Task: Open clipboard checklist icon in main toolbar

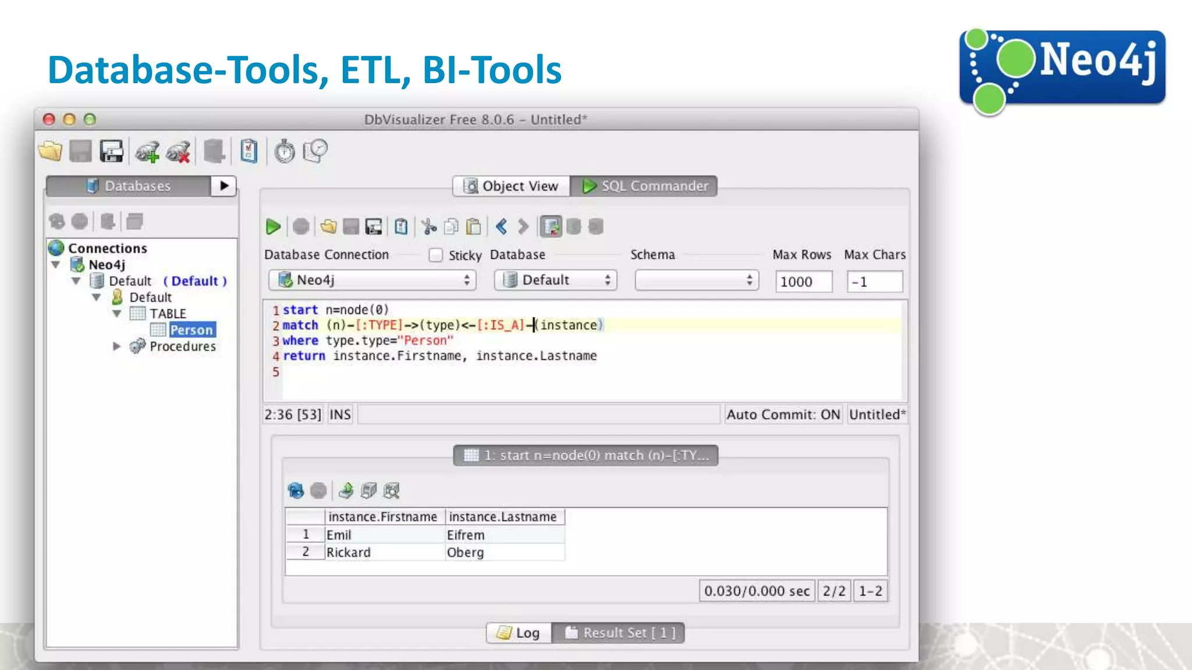Action: (x=249, y=151)
